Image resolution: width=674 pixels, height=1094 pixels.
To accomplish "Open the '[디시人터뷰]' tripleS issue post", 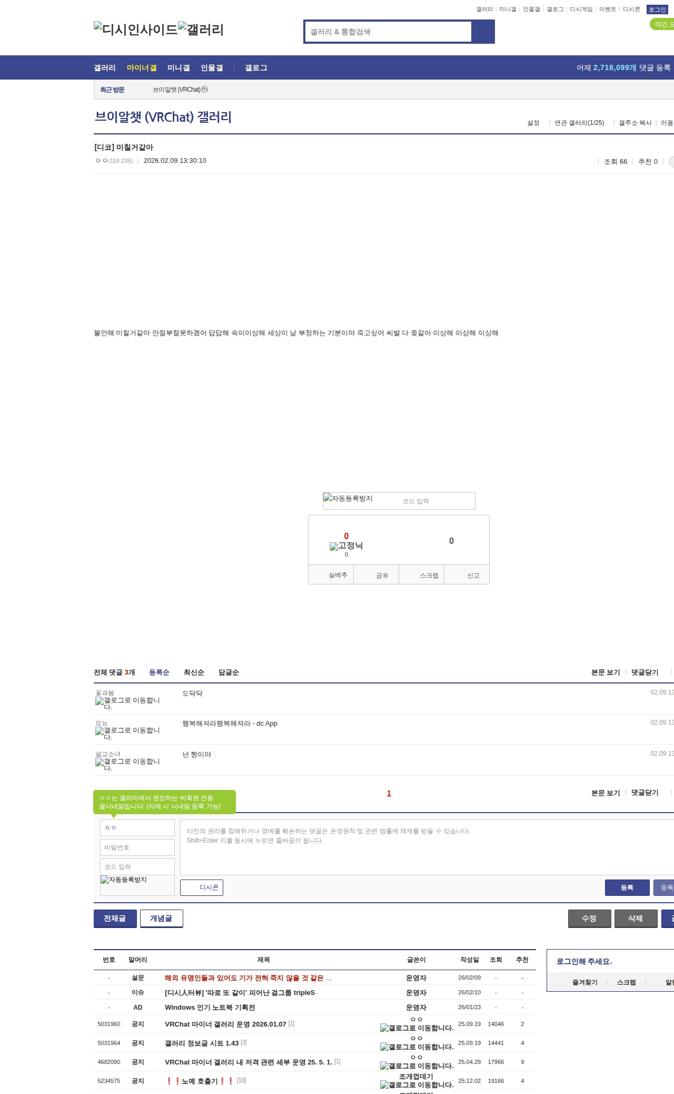I will point(240,992).
